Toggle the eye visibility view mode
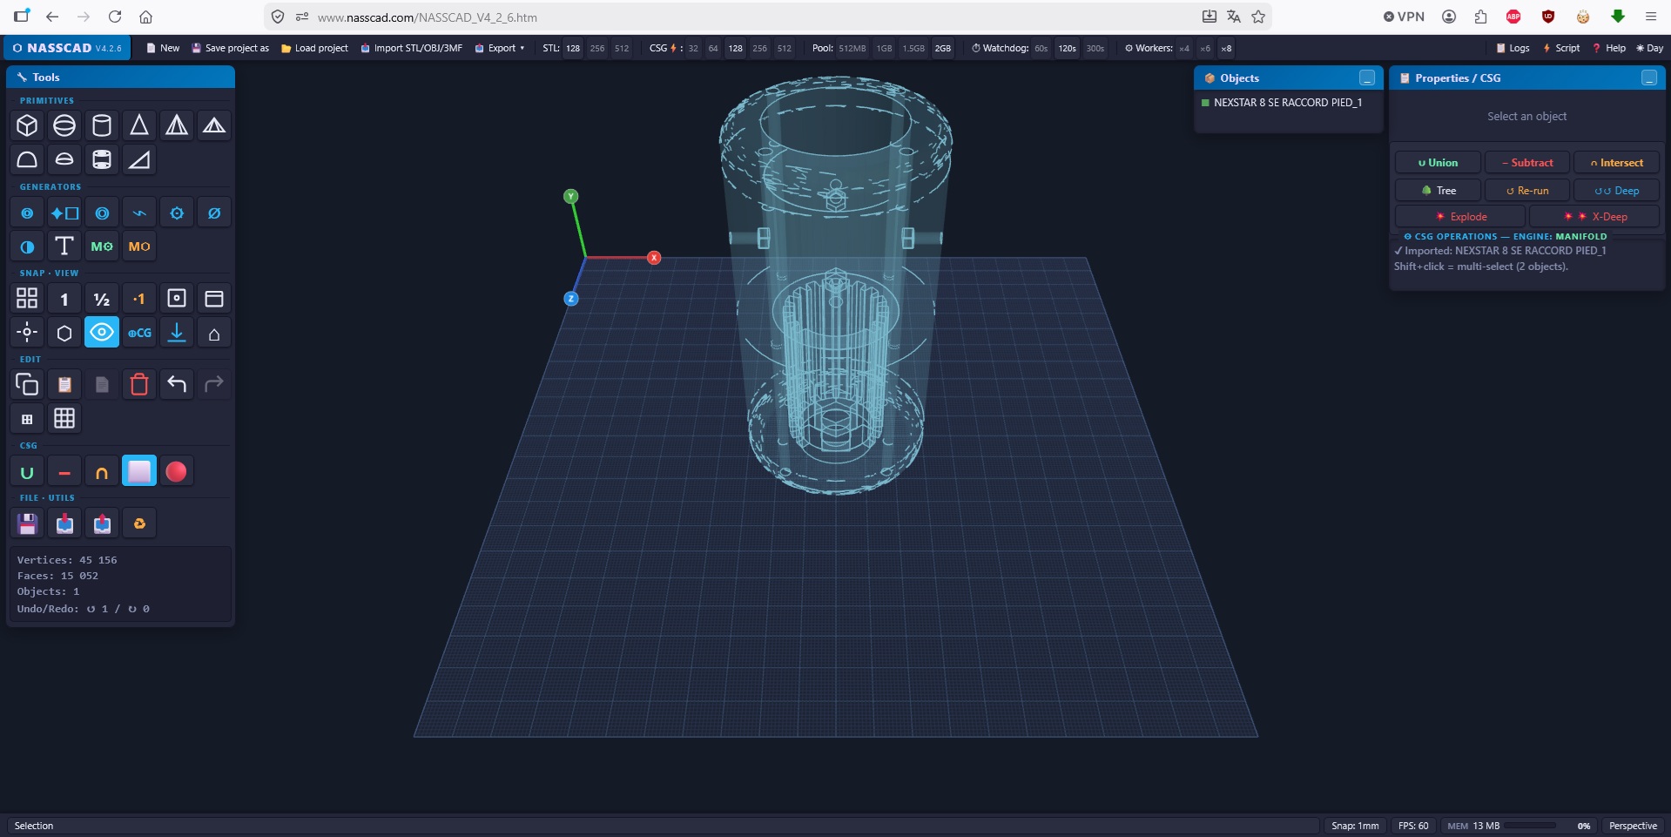This screenshot has width=1671, height=837. tap(102, 333)
